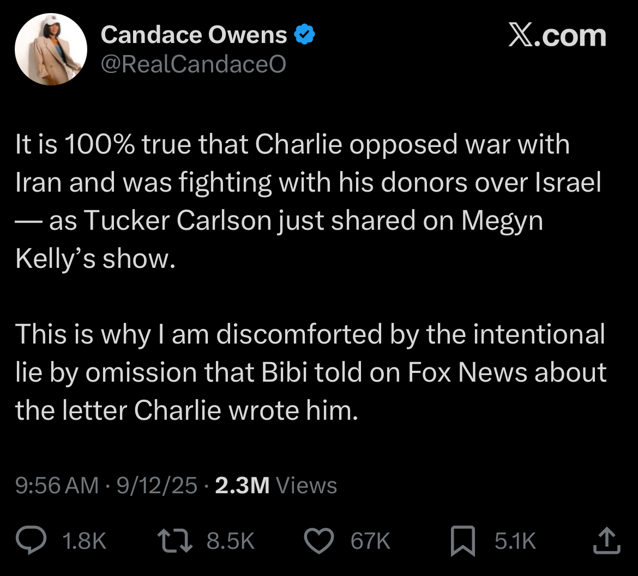Click the Candace Owens display name
Screen dimensions: 638x576
(194, 34)
